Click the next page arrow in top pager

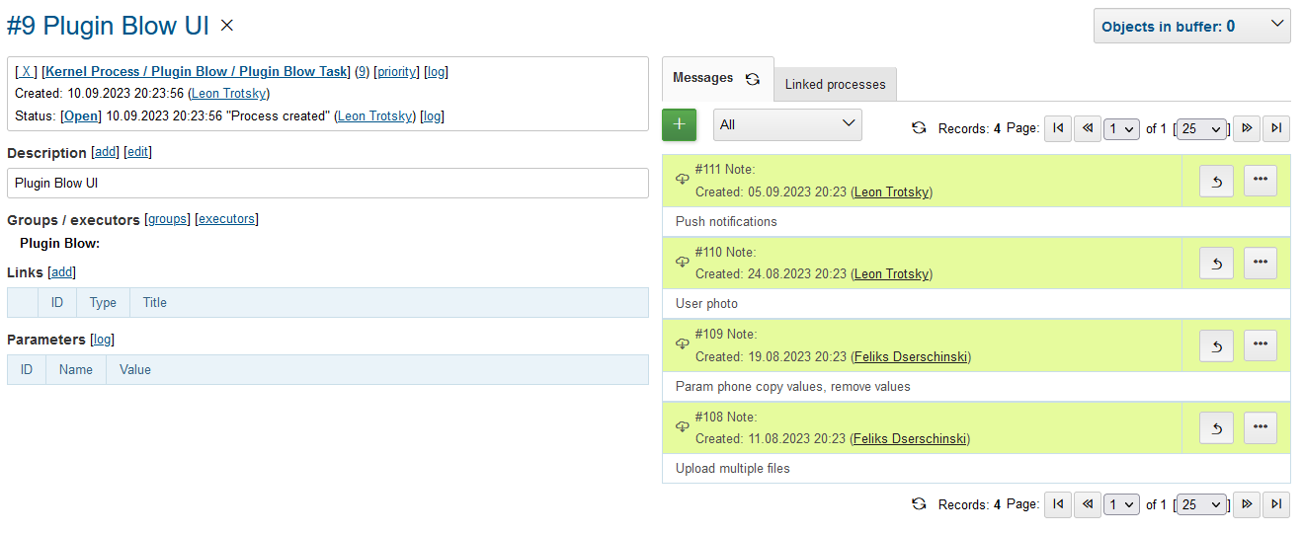pos(1247,128)
